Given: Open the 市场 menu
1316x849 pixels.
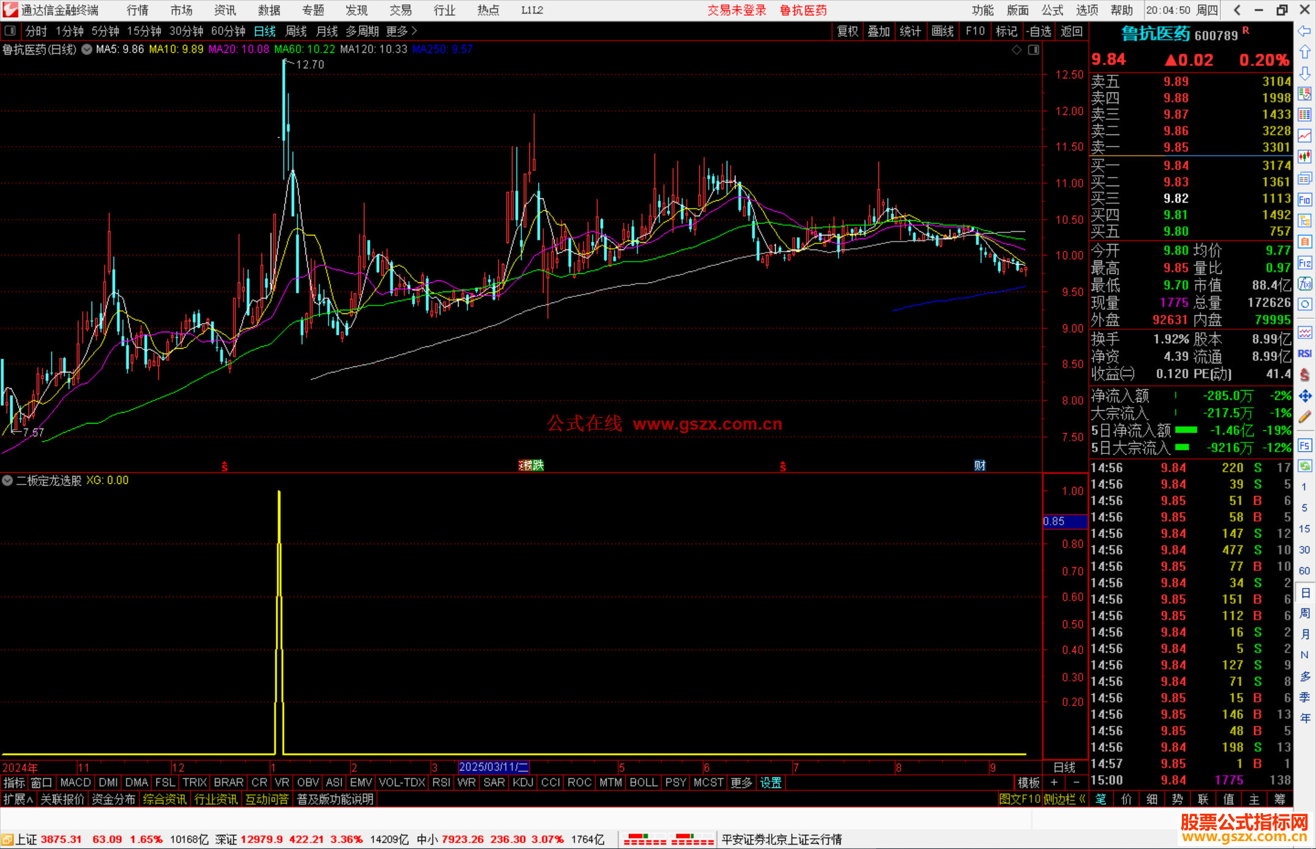Looking at the screenshot, I should (182, 10).
